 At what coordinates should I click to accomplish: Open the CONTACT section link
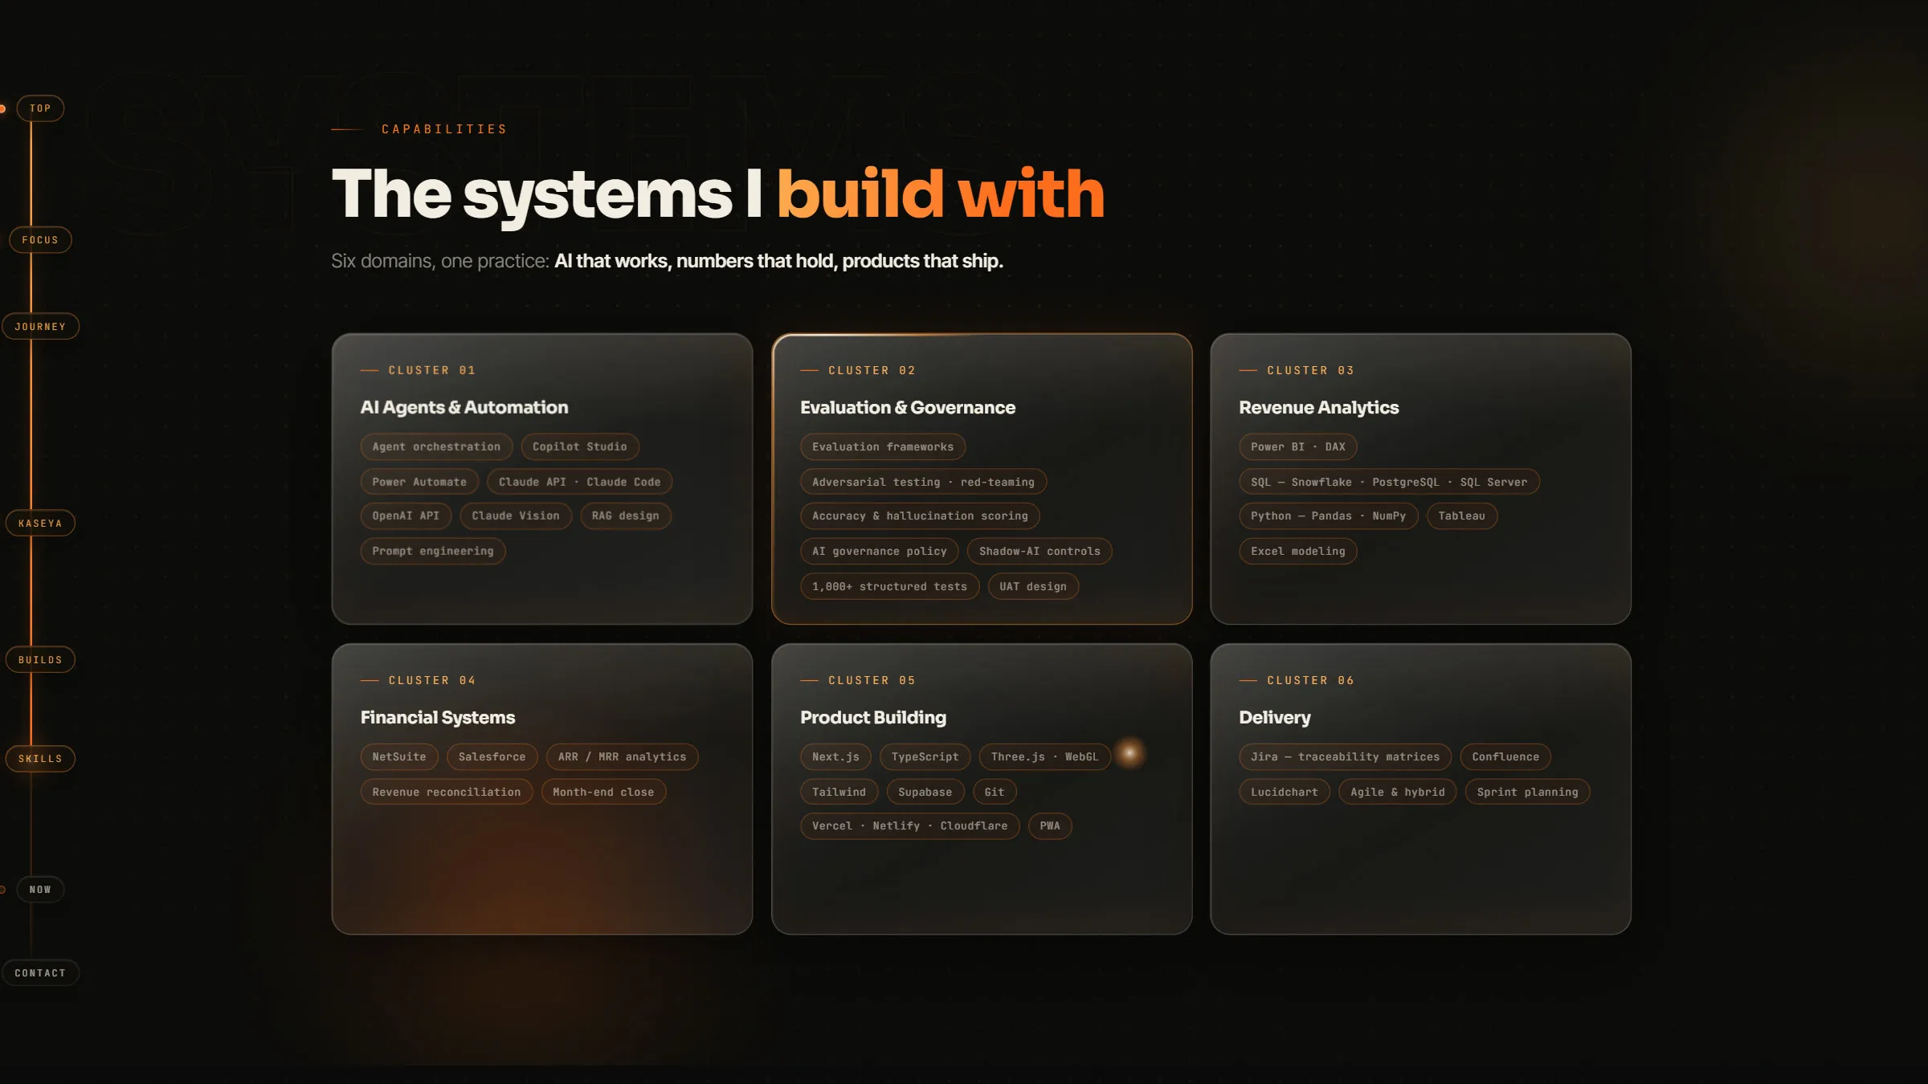(40, 973)
